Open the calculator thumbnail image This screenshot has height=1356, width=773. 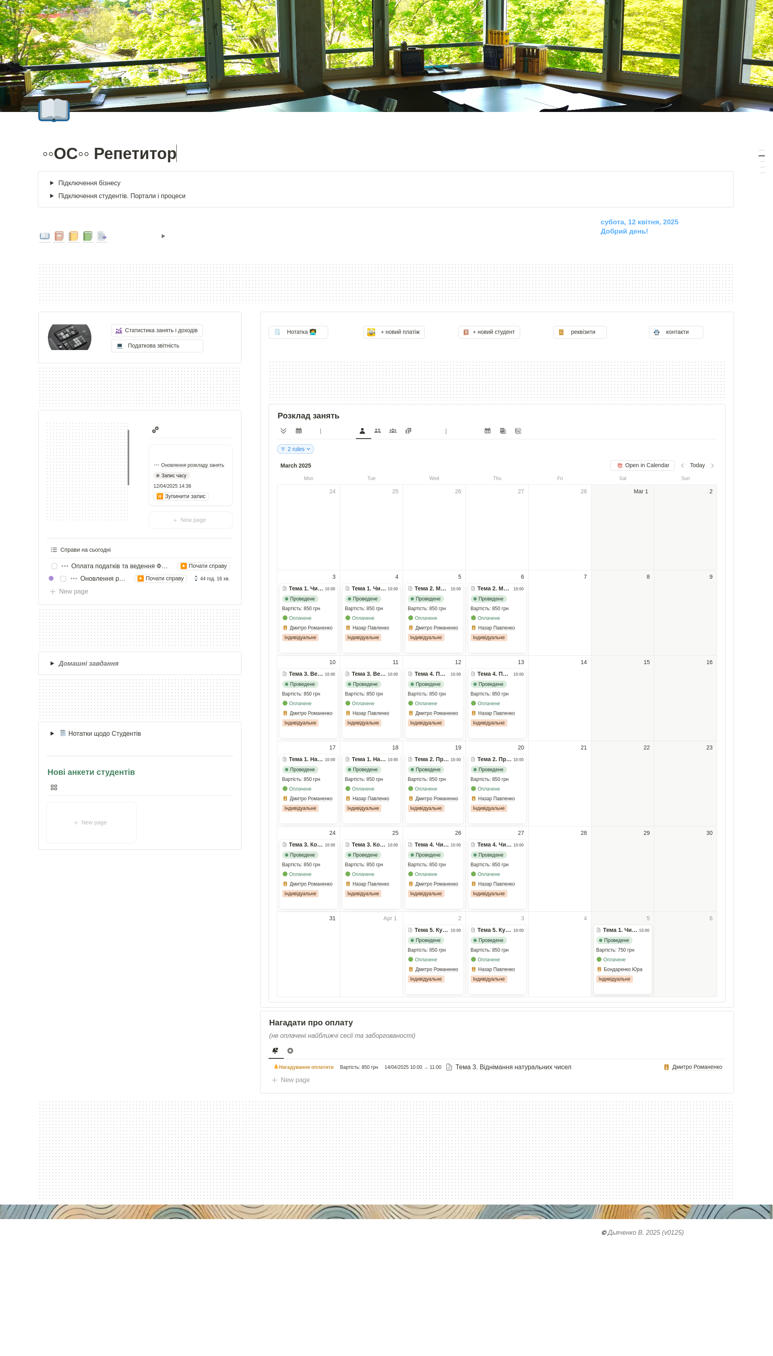tap(70, 337)
